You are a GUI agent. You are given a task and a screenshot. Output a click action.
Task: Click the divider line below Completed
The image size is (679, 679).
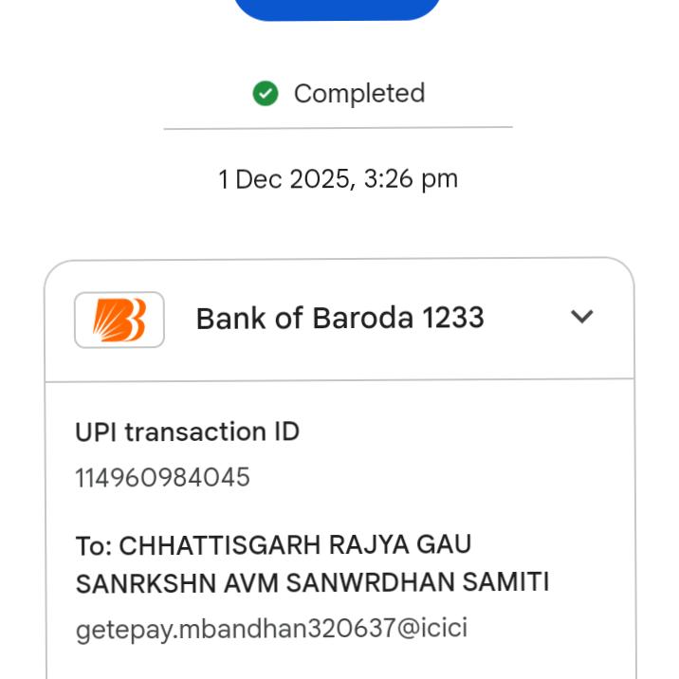(x=338, y=127)
